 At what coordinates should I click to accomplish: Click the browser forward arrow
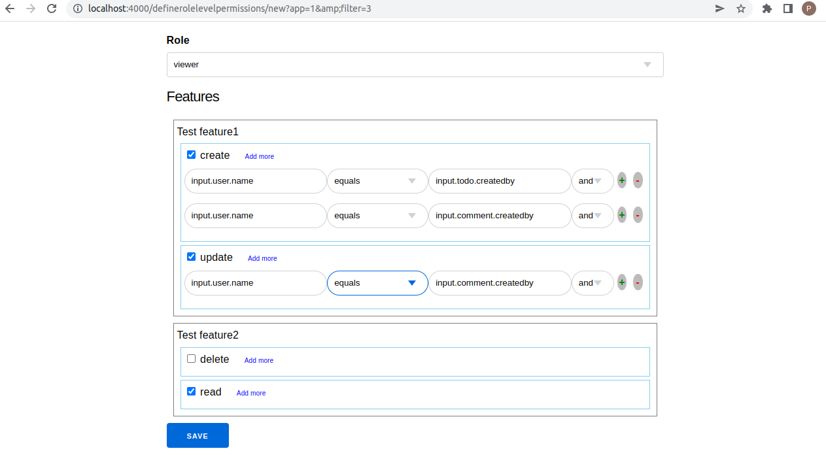pyautogui.click(x=31, y=8)
